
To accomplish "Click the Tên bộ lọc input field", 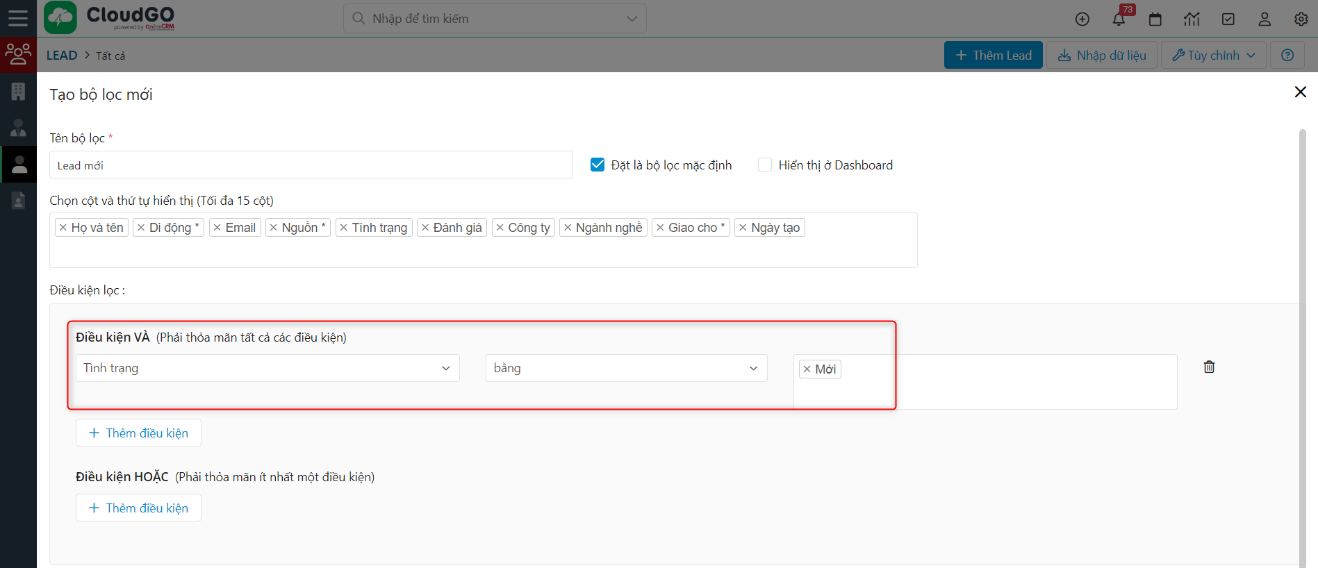I will [311, 165].
